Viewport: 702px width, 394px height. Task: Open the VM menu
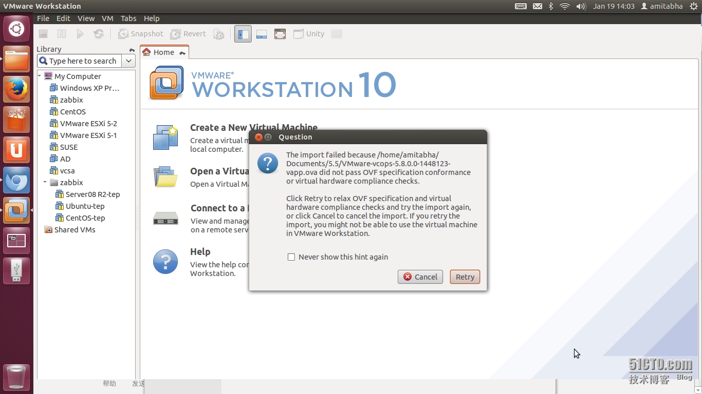point(107,18)
